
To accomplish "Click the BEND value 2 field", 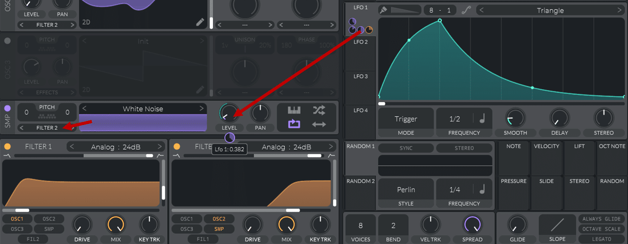I will coord(394,225).
